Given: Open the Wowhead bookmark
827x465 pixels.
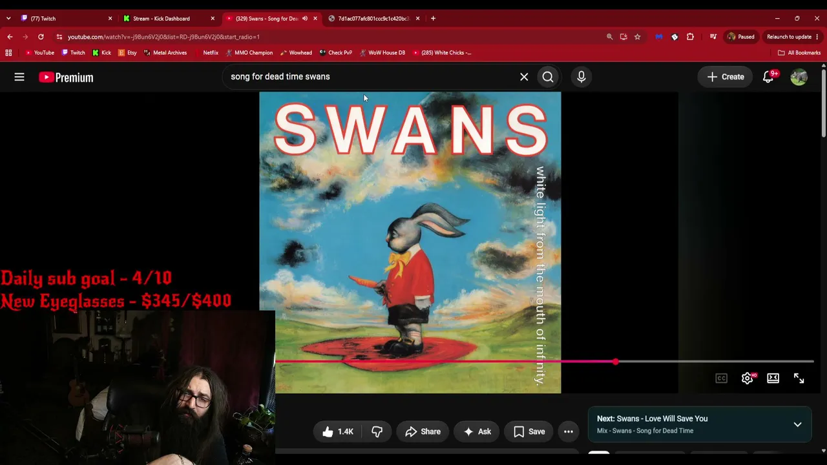Looking at the screenshot, I should point(297,53).
